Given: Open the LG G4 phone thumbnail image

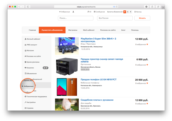Looking at the screenshot, I should 67,86.
